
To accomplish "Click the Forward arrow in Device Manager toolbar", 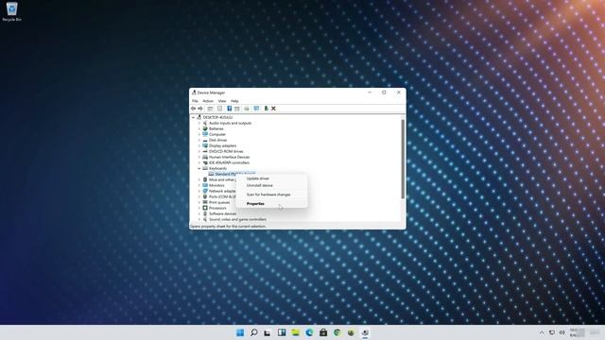I will click(x=200, y=109).
